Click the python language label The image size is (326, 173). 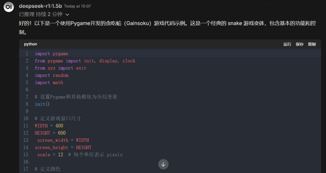click(31, 44)
